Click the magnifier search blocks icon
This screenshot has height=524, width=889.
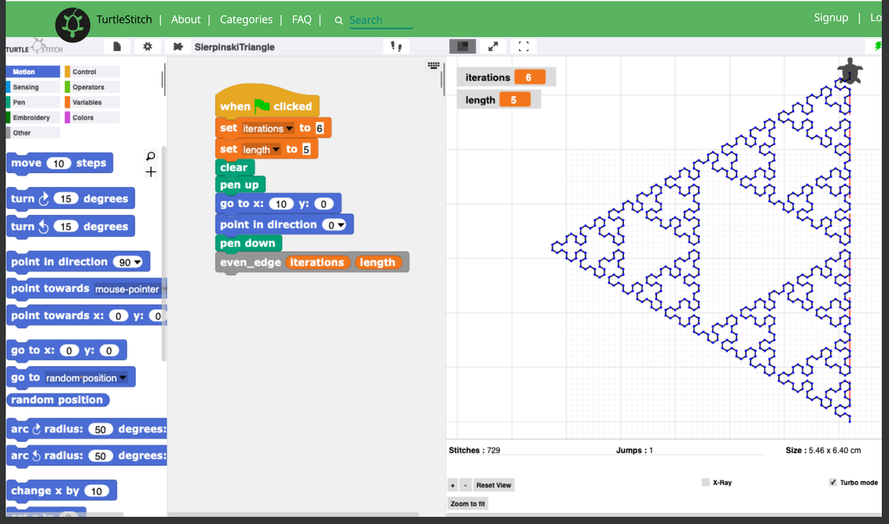[150, 155]
